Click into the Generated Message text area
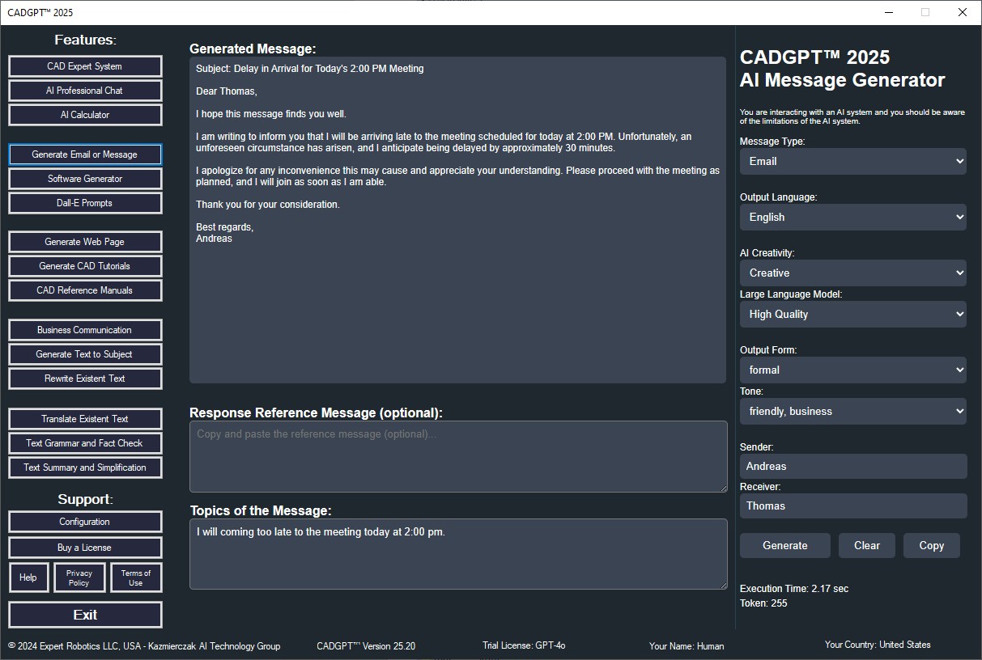Image resolution: width=982 pixels, height=660 pixels. pyautogui.click(x=457, y=220)
